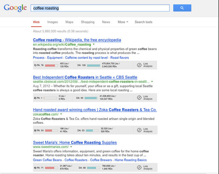Viewport: 219px width, 174px height.
Task: Click the Link Analysis label for Zoka result
Action: point(148,130)
